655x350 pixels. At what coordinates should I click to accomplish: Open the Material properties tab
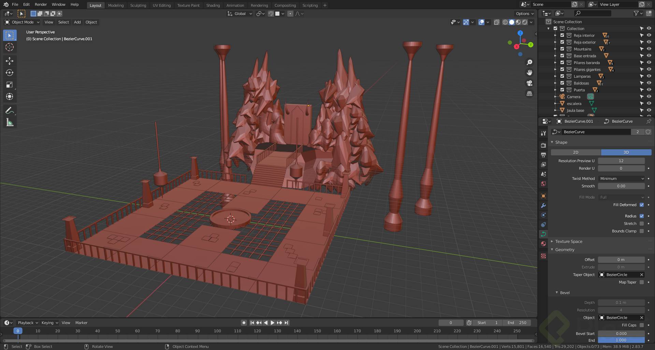(543, 244)
